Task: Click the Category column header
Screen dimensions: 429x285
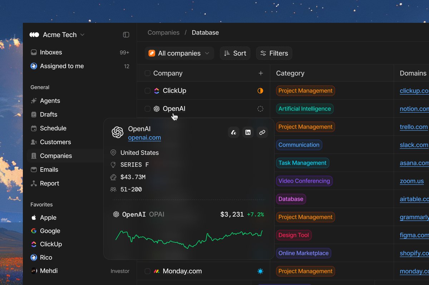Action: pyautogui.click(x=290, y=73)
